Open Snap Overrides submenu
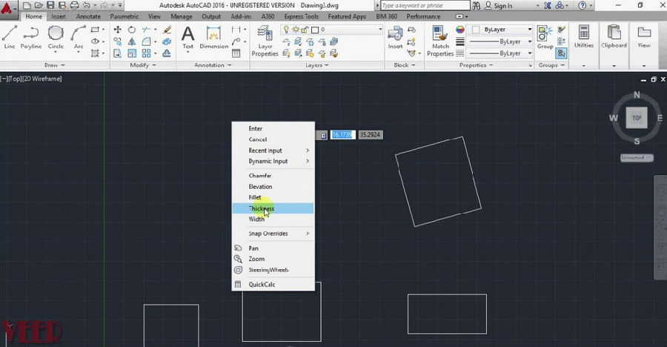667x347 pixels. pyautogui.click(x=273, y=234)
